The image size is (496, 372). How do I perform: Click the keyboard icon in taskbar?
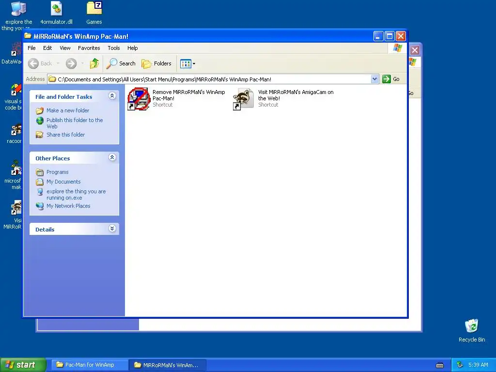[440, 365]
